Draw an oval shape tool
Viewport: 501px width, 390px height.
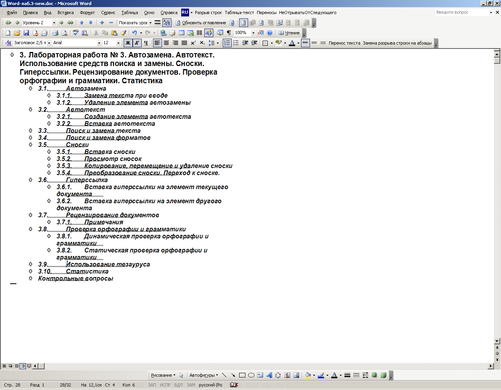pyautogui.click(x=251, y=375)
